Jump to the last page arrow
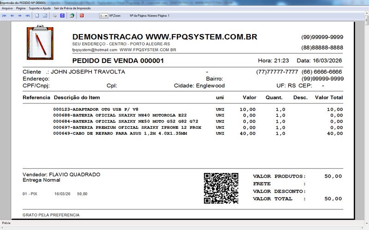The image size is (369, 230). (x=28, y=16)
